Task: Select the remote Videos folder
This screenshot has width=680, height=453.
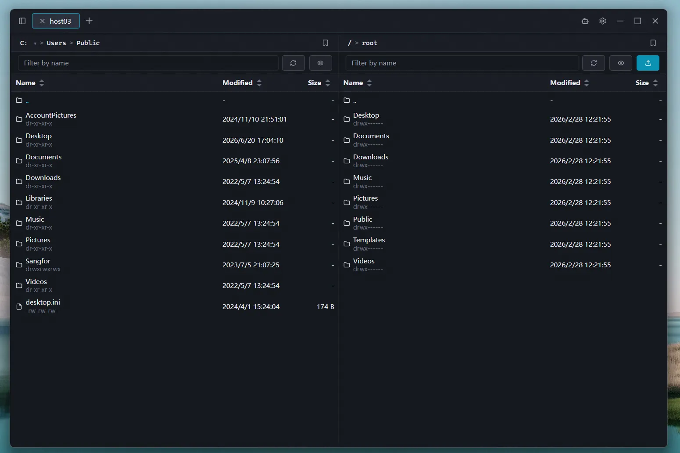Action: click(x=503, y=265)
